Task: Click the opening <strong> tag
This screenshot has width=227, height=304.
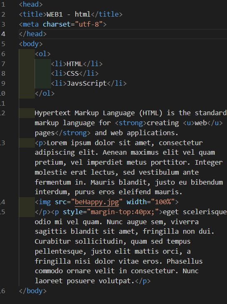Action: [131, 123]
